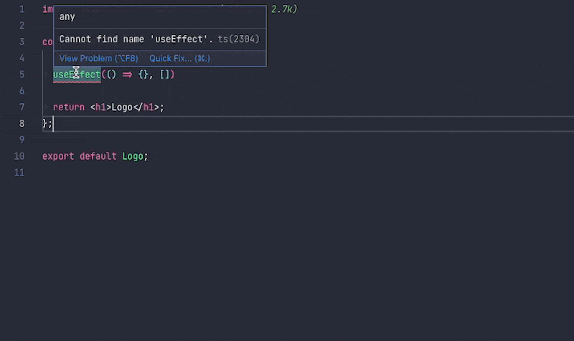Click the 'return' keyword on line 7

tap(69, 107)
